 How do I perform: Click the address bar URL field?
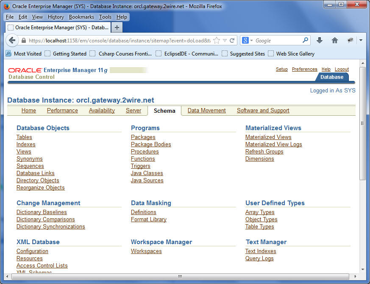(120, 41)
